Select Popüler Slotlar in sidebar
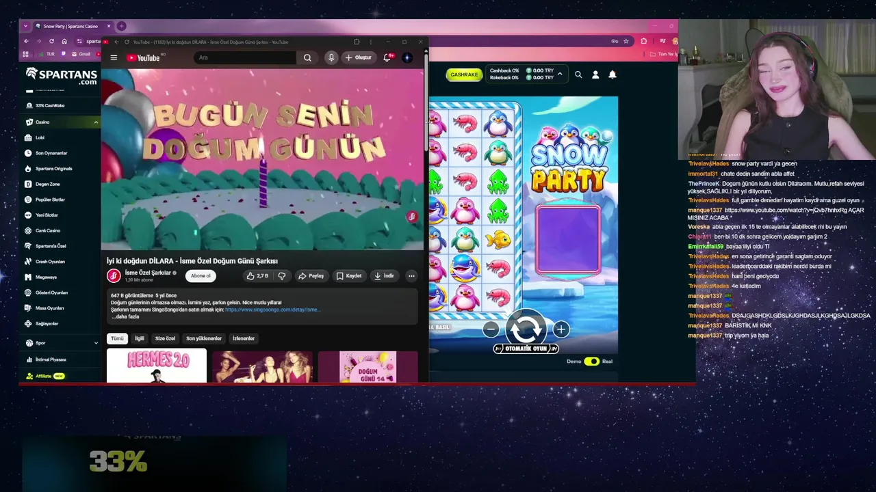 (50, 200)
